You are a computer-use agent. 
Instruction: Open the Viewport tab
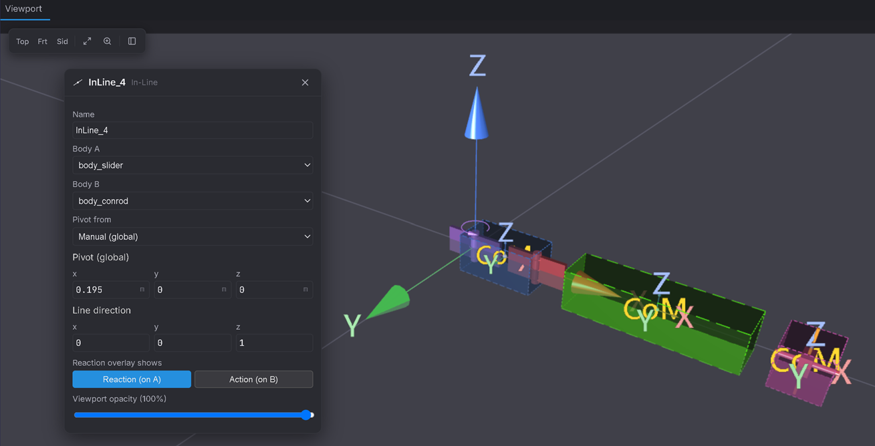pos(24,9)
